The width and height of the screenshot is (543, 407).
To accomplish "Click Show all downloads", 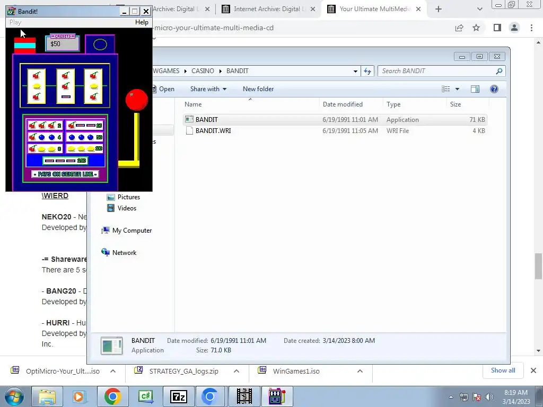I will tap(503, 370).
